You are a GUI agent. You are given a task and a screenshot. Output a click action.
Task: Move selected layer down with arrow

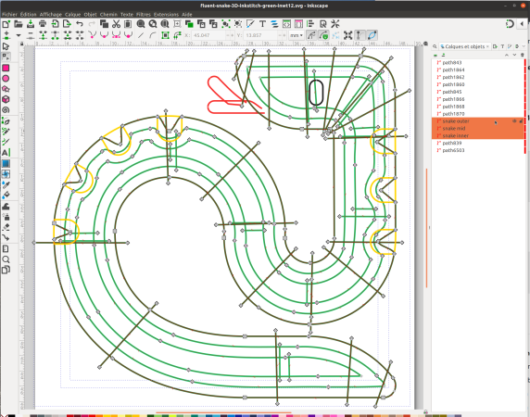pyautogui.click(x=514, y=55)
